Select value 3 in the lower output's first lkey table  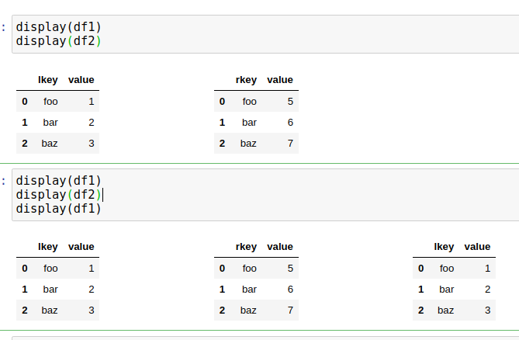92,311
